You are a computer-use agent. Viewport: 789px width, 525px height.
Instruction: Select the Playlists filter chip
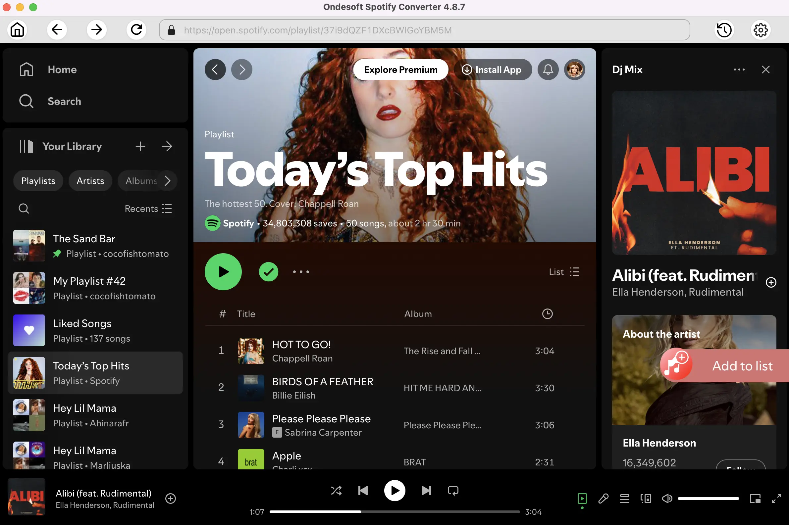point(38,181)
